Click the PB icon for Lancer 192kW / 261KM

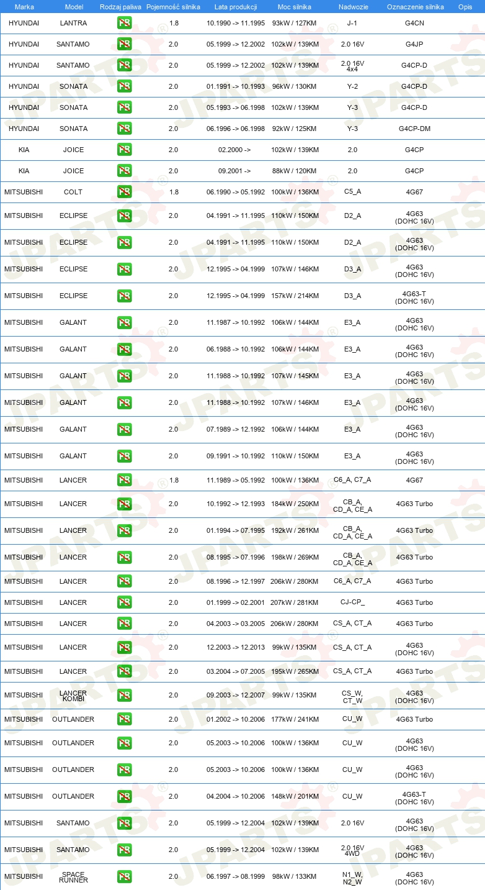[x=124, y=531]
